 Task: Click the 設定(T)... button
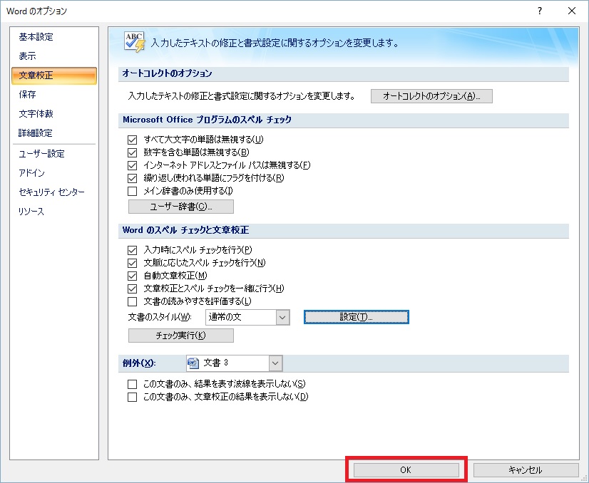pos(356,317)
